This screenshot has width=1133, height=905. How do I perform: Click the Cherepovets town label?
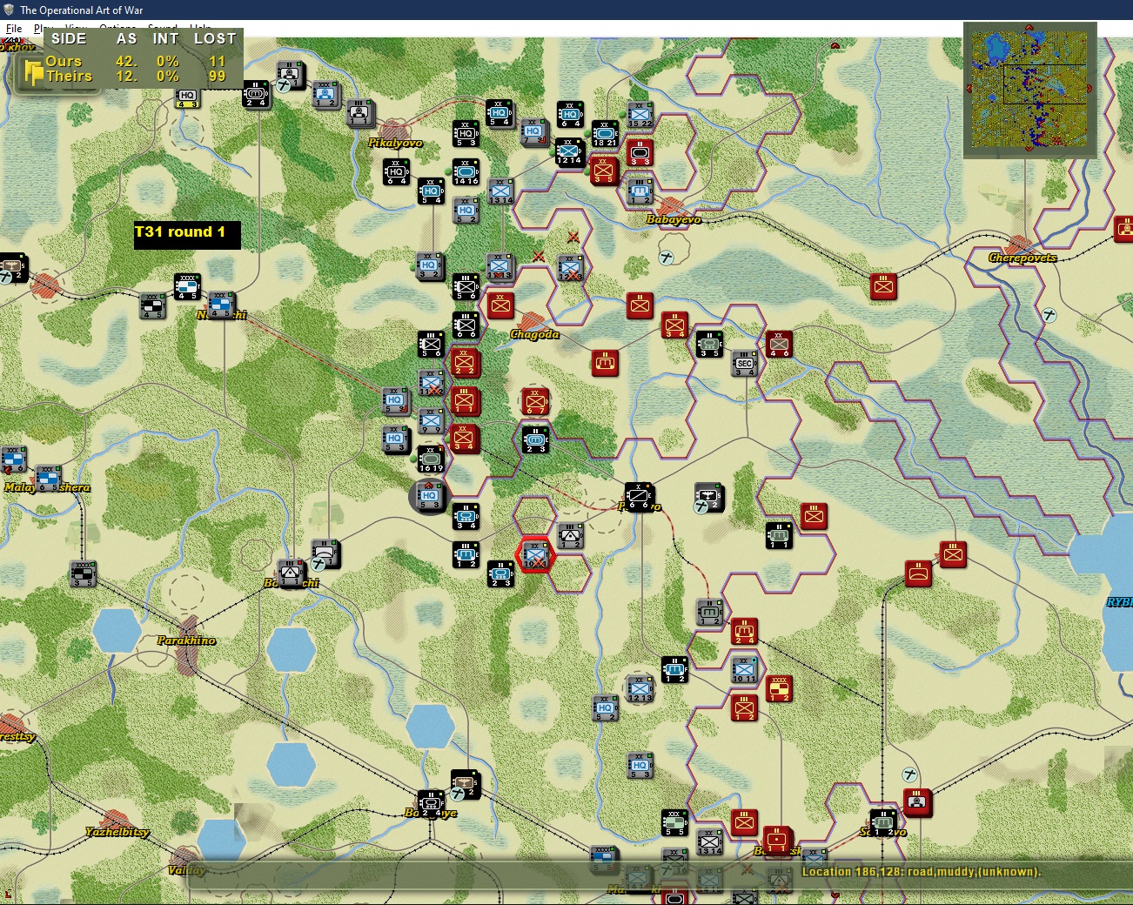click(x=1022, y=258)
